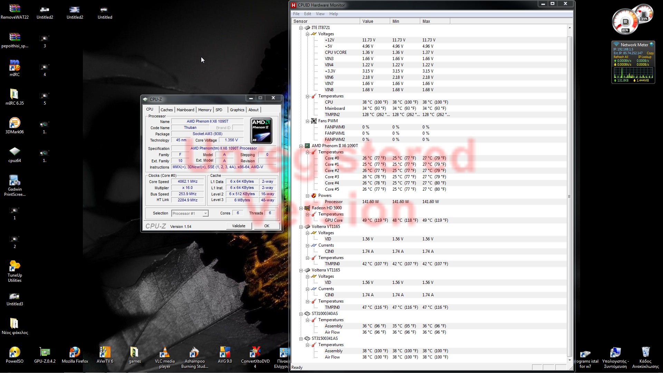Screen dimensions: 663x373
Task: Collapse Voltages under ITE IT8721
Action: pos(307,34)
